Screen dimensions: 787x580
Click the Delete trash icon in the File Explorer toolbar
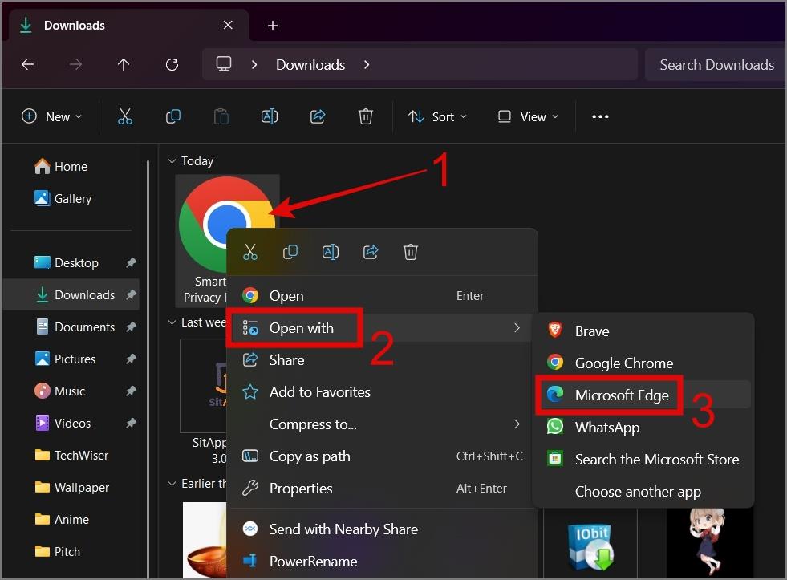click(x=366, y=116)
